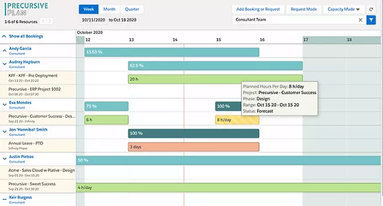Click the October 2020 month label

tap(89, 32)
